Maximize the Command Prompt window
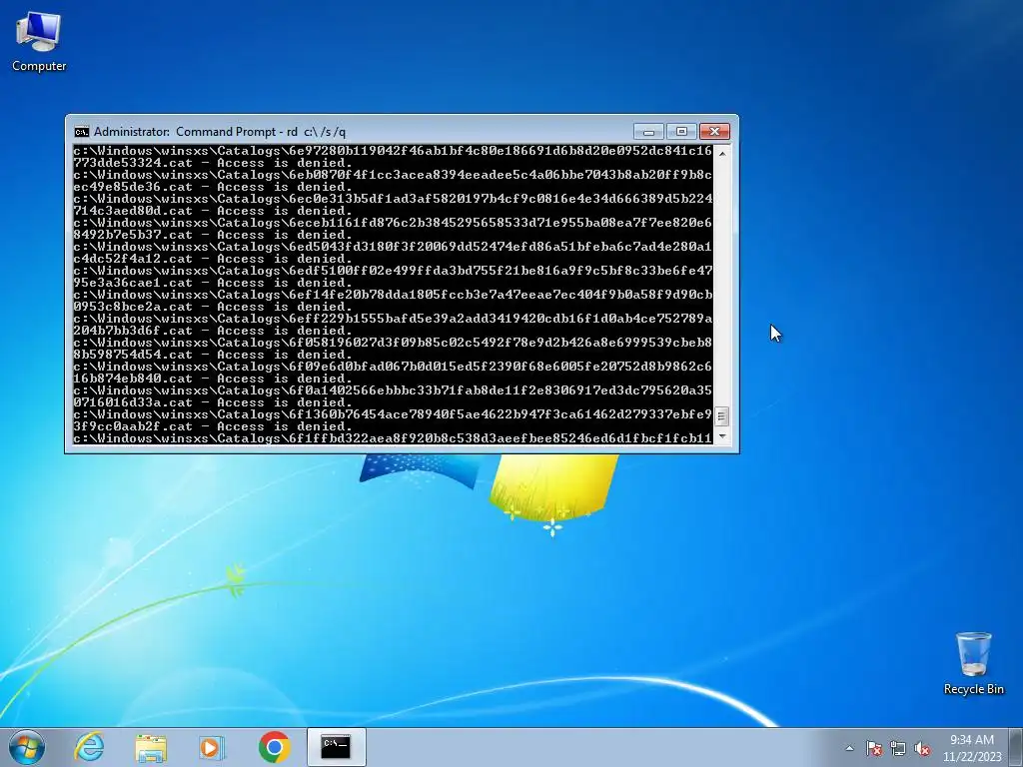Viewport: 1023px width, 767px height. [x=681, y=132]
